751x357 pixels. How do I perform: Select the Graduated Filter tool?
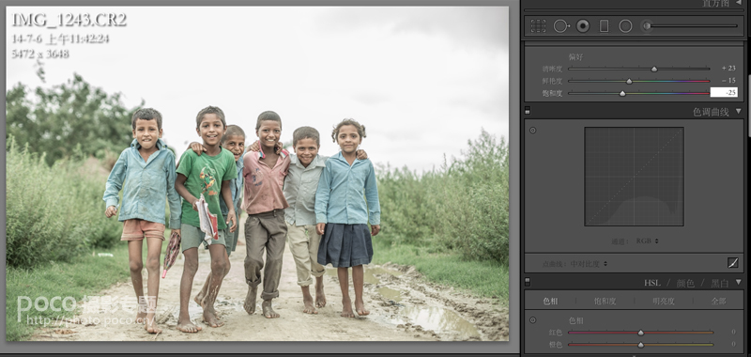(x=604, y=26)
